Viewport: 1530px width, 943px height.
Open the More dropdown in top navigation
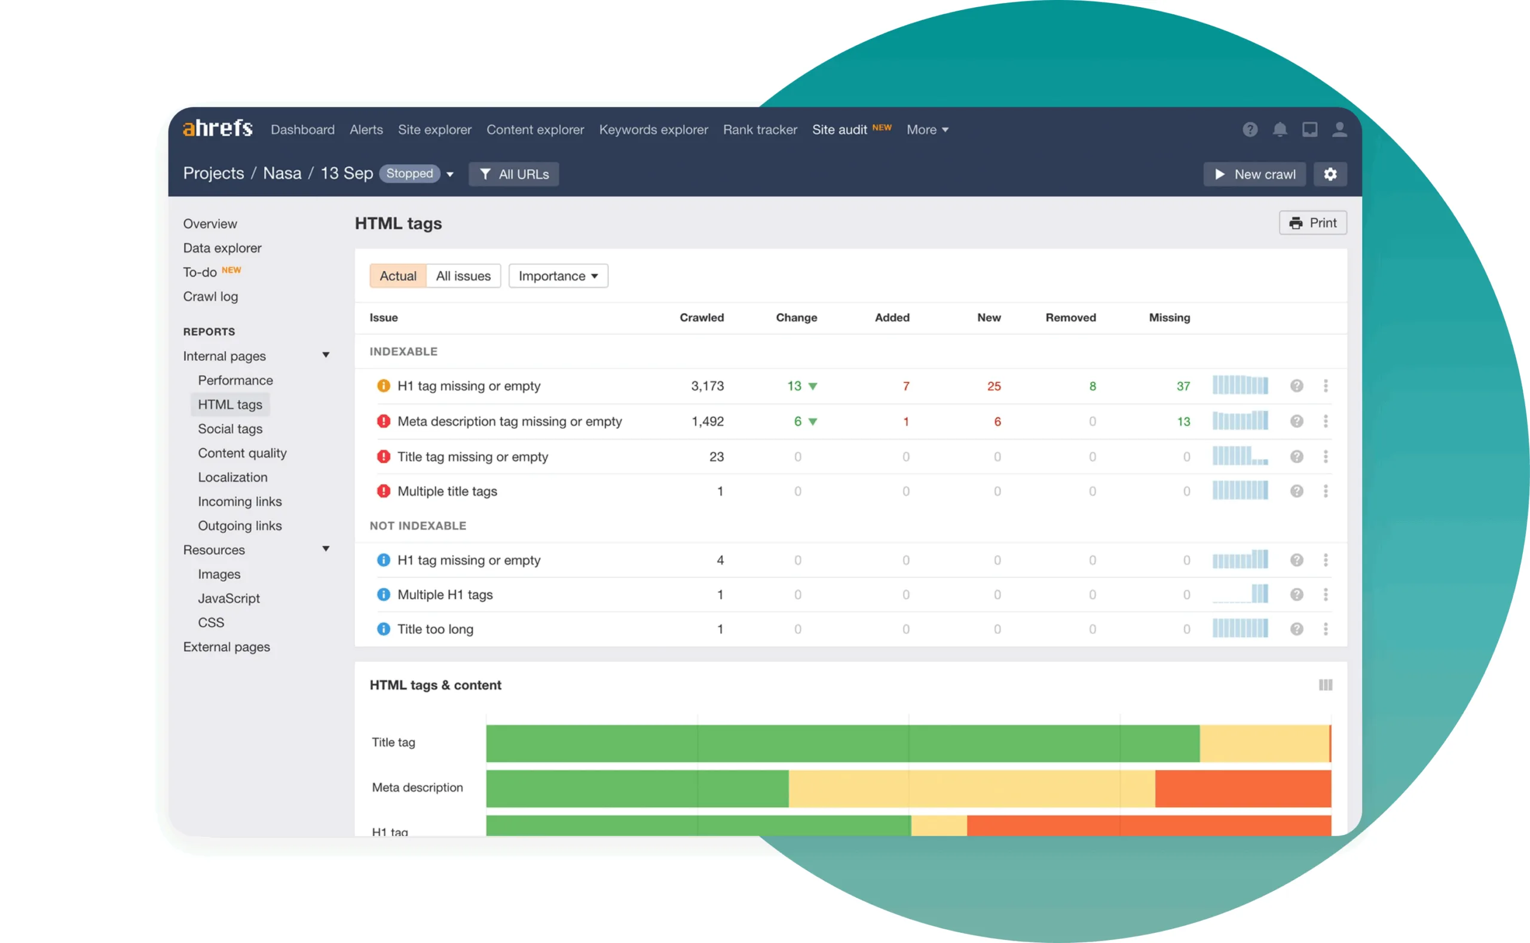pyautogui.click(x=927, y=130)
